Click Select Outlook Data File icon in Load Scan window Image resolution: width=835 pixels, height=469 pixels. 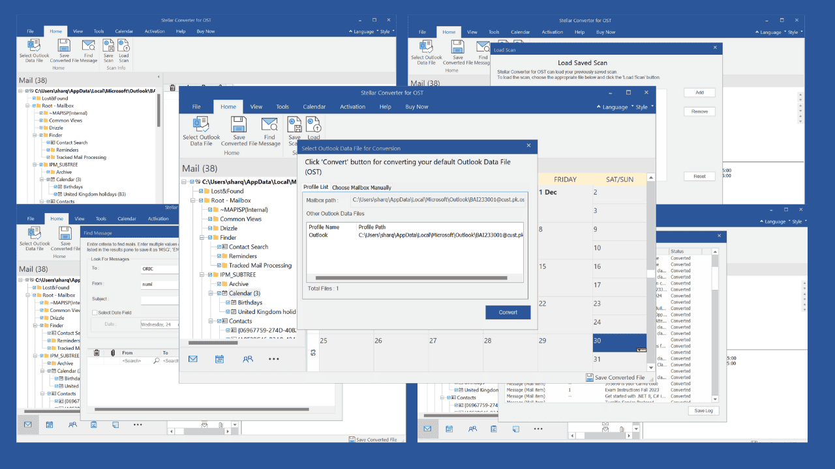pos(426,47)
